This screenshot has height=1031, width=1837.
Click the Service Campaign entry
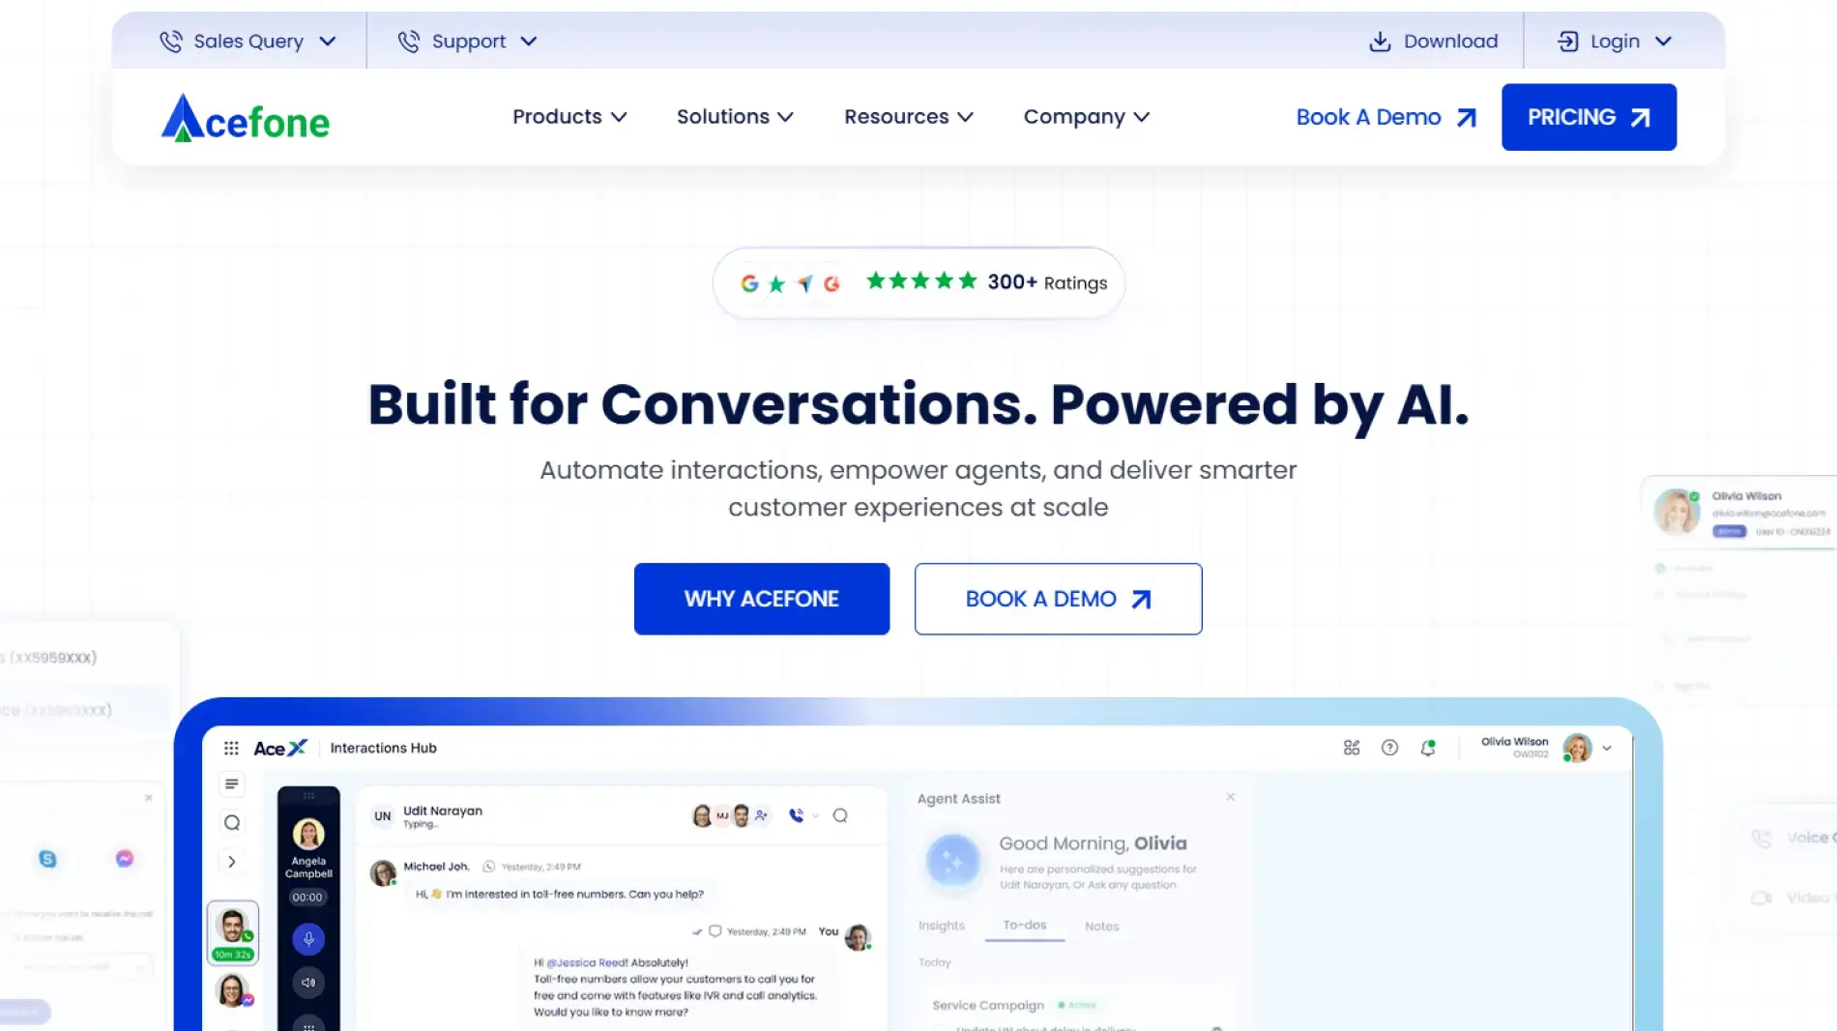[988, 1005]
